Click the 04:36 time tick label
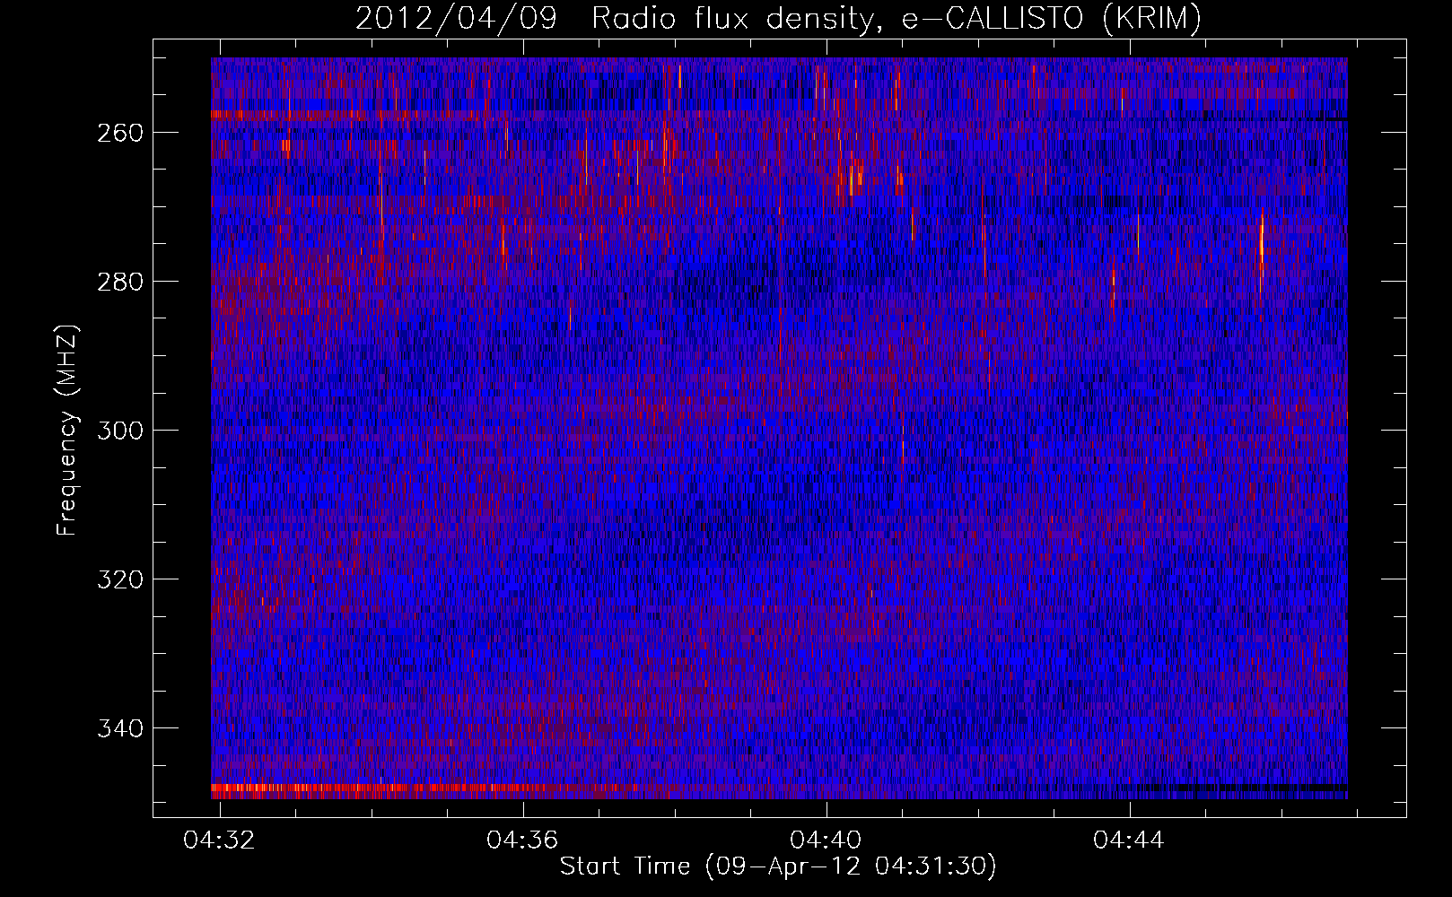The image size is (1452, 897). 522,840
